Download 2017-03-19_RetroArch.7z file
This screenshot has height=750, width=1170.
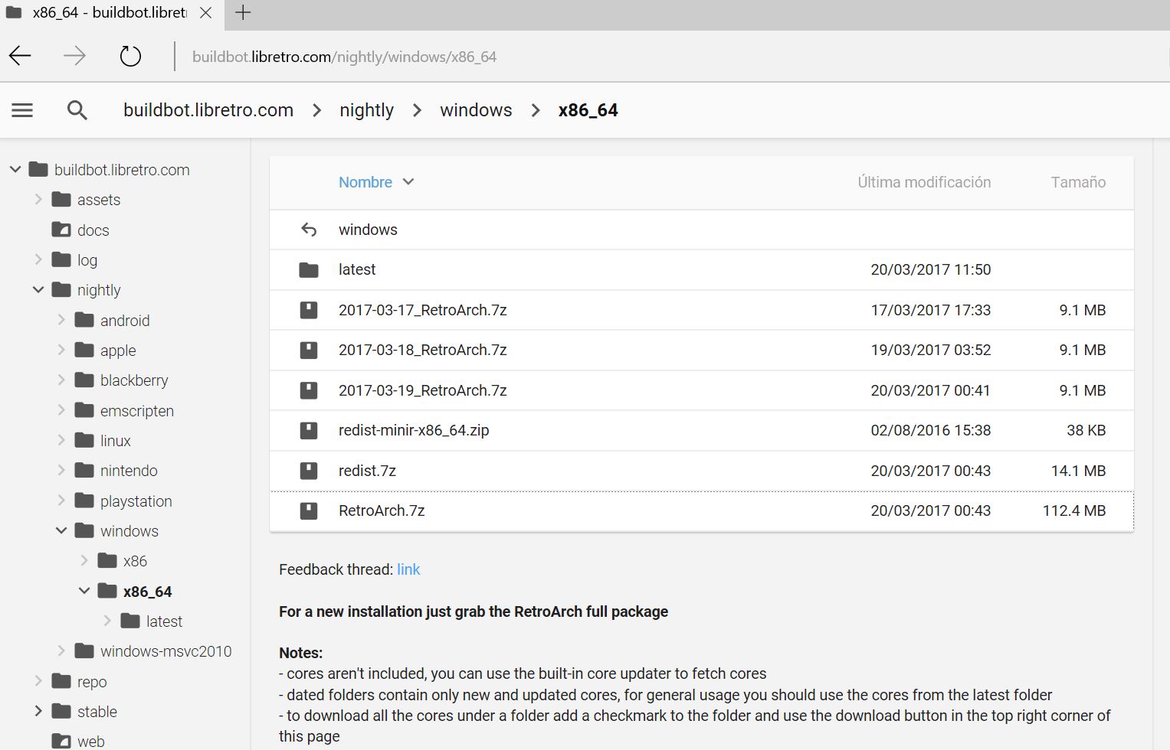423,390
